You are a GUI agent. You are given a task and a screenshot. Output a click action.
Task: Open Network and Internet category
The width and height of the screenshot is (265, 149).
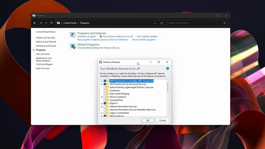coord(46,42)
